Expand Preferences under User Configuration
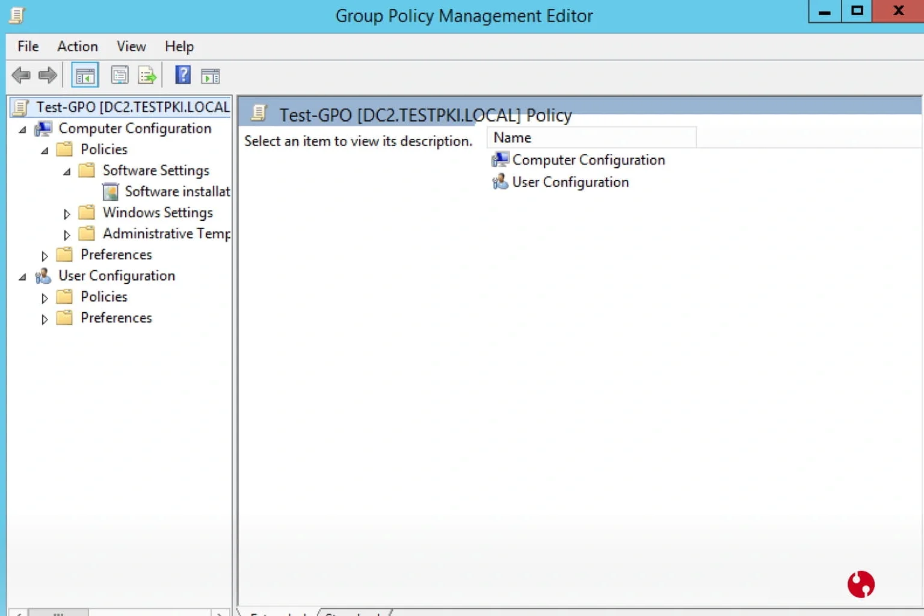 pos(45,319)
